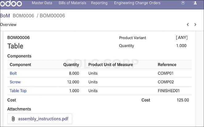Click the Components section heading

(x=19, y=56)
